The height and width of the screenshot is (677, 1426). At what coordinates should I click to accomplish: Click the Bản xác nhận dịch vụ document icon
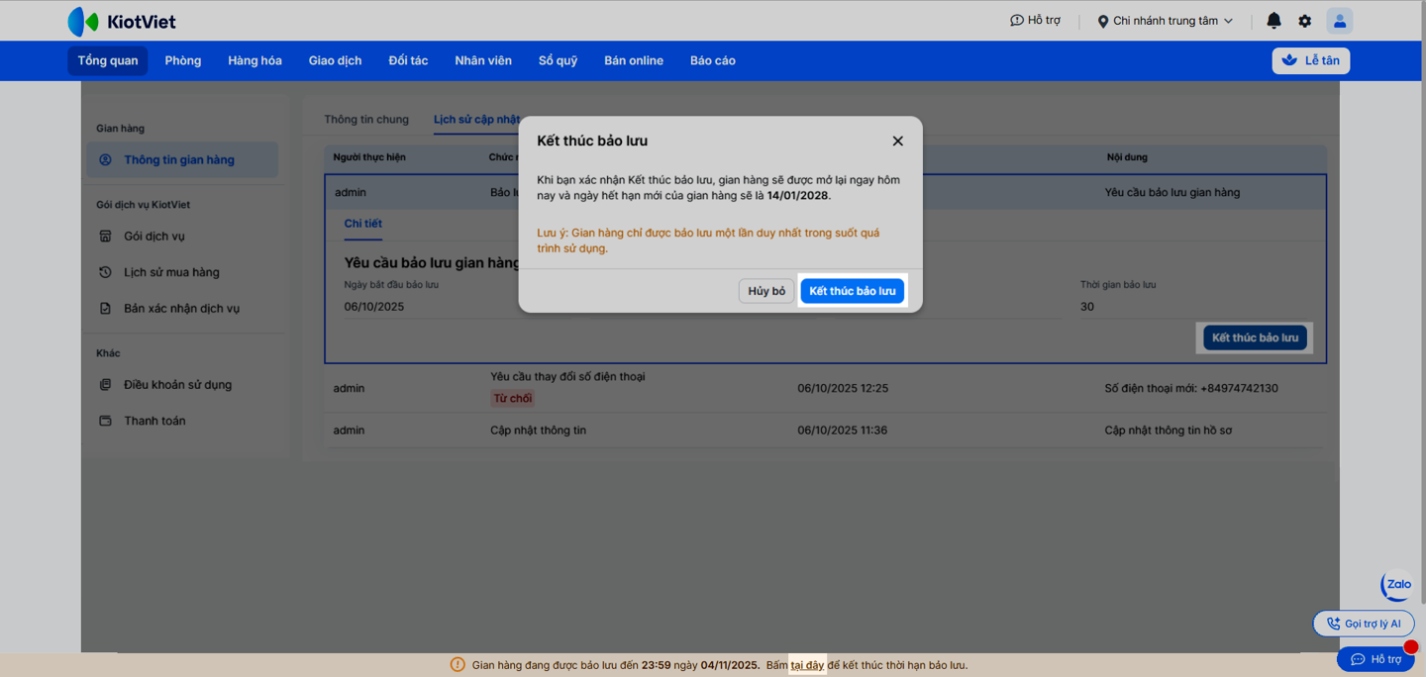click(105, 308)
